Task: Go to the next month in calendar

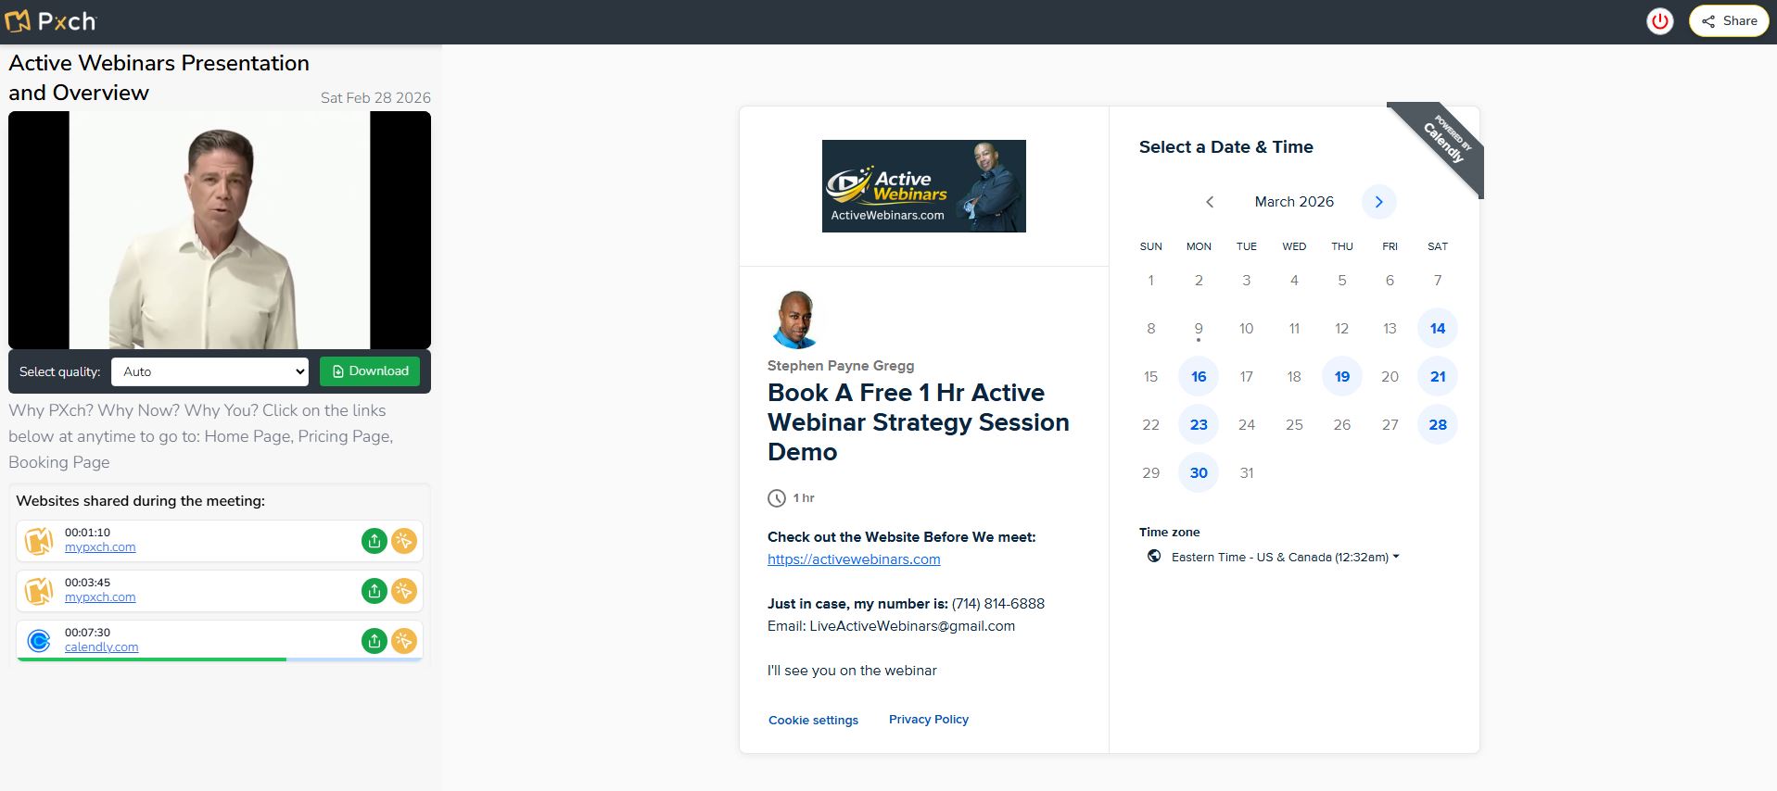Action: pos(1379,202)
